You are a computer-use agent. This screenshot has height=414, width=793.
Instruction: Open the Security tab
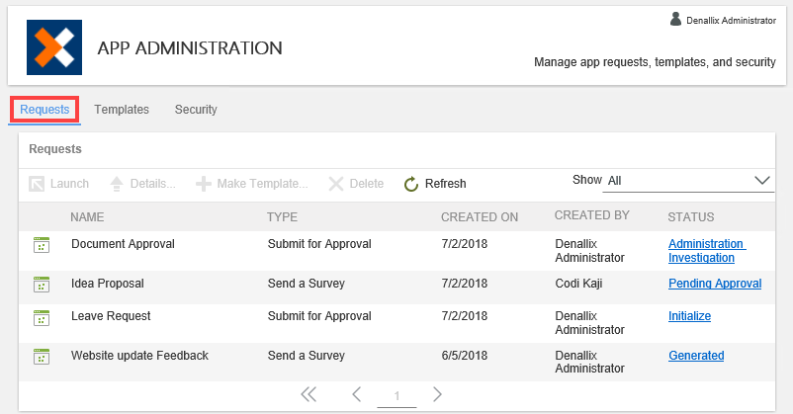[196, 110]
